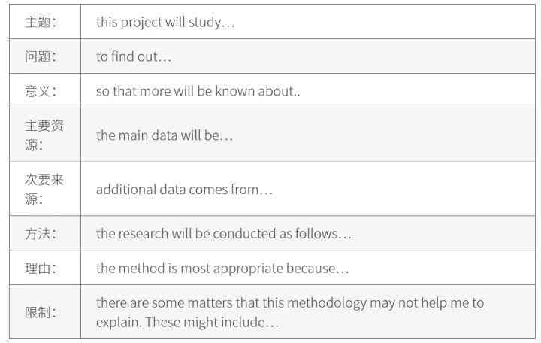
Task: Click the 限制 label cell
Action: pyautogui.click(x=45, y=312)
